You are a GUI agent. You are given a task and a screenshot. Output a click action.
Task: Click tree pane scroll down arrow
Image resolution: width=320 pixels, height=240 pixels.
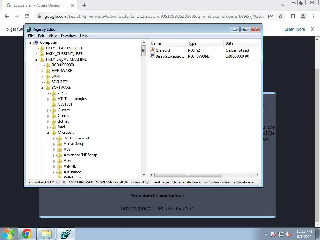[x=144, y=175]
